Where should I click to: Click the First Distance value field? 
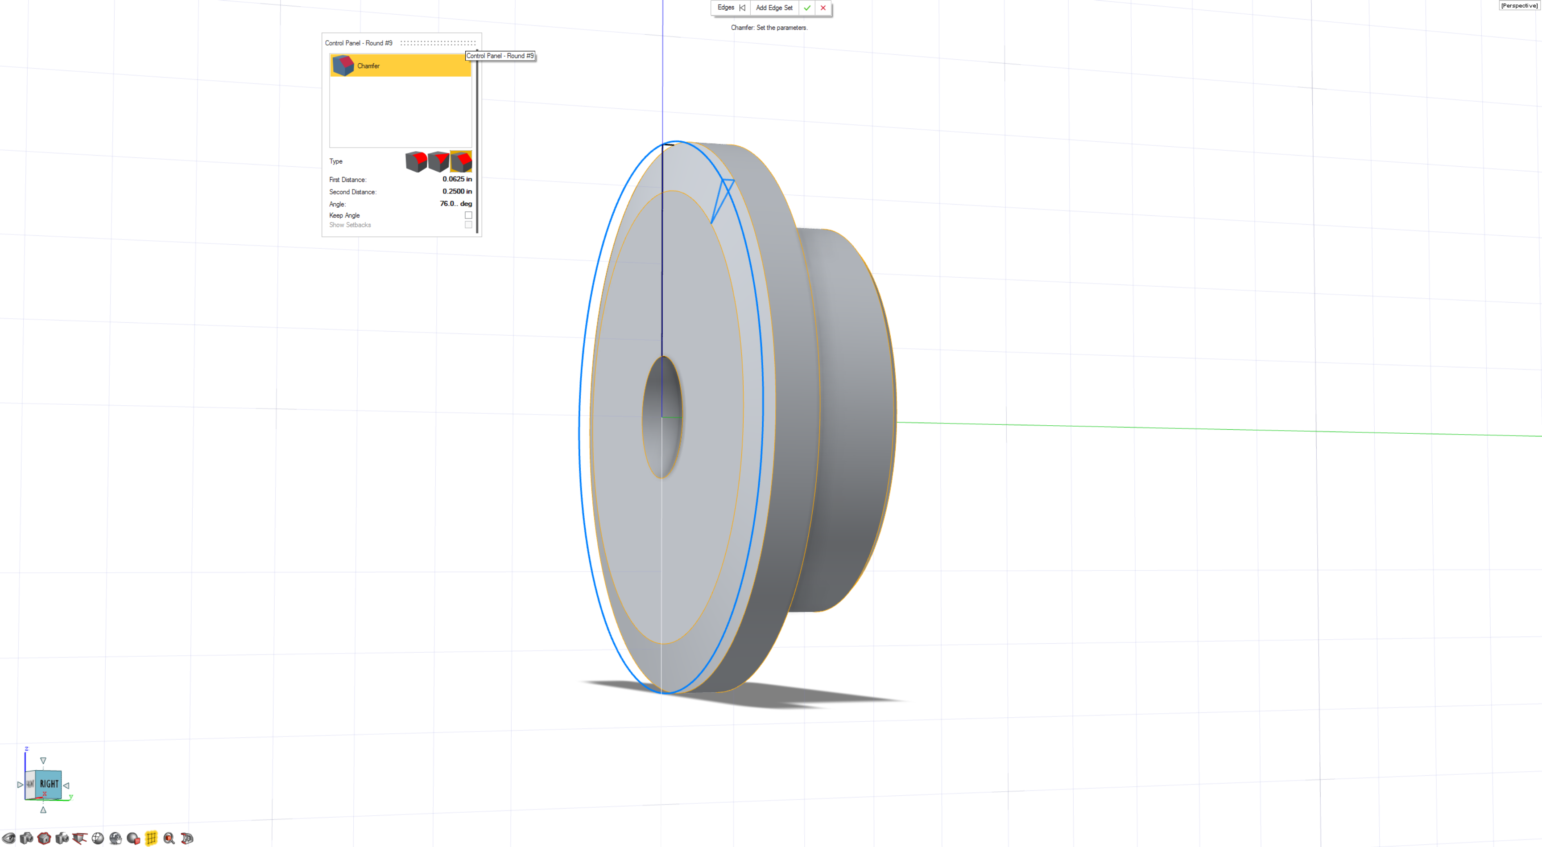pos(457,179)
